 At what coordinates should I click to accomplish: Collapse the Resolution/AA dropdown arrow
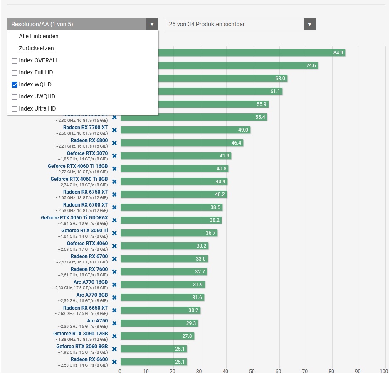[152, 25]
